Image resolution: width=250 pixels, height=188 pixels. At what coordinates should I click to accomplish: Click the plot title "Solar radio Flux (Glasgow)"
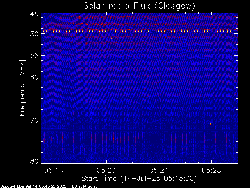(139, 6)
